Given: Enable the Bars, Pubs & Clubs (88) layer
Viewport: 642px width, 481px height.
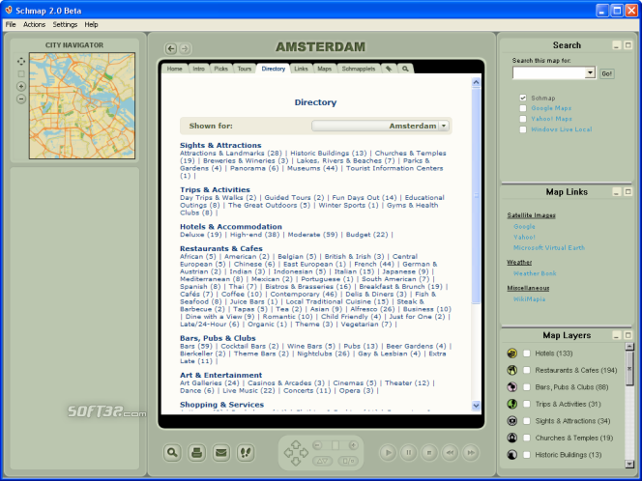Looking at the screenshot, I should (527, 387).
